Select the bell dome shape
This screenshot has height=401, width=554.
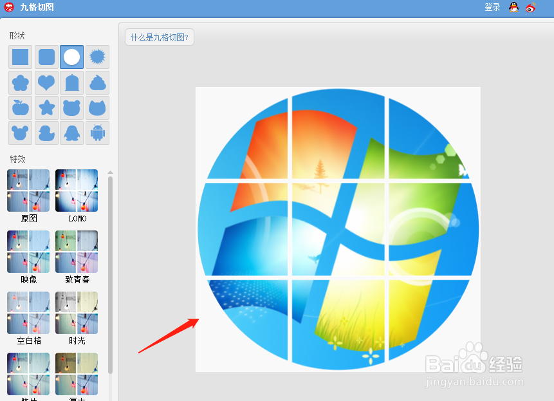(x=71, y=82)
